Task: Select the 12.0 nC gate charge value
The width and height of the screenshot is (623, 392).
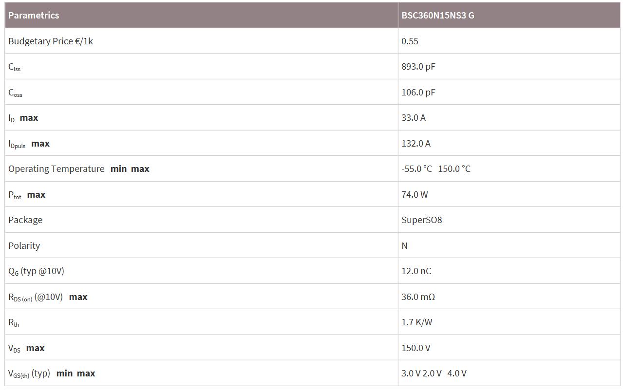Action: tap(416, 271)
